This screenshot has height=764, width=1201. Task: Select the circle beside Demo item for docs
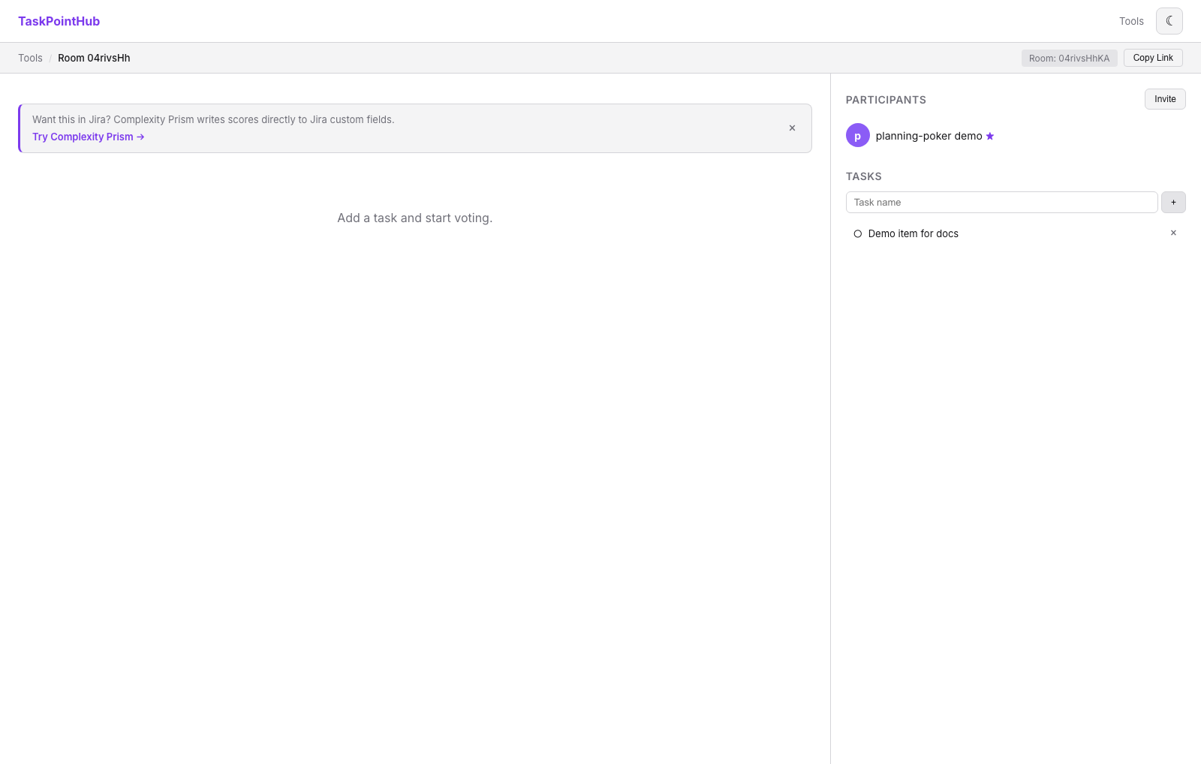[858, 234]
